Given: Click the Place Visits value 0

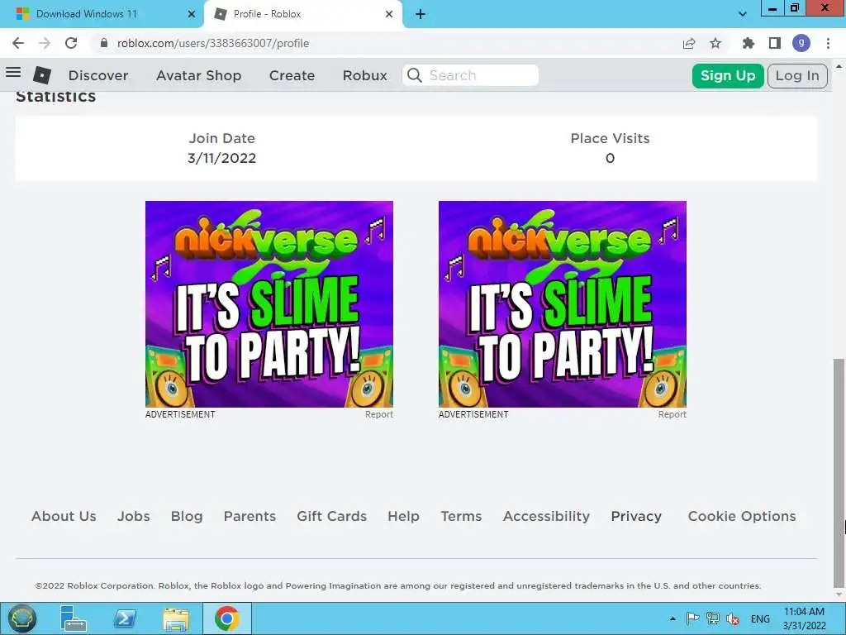Looking at the screenshot, I should (610, 158).
